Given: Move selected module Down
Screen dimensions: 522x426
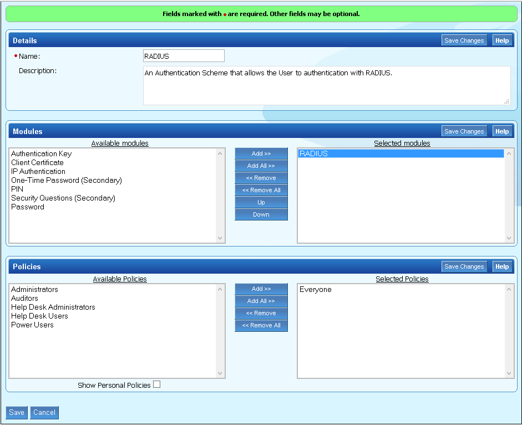Looking at the screenshot, I should tap(261, 214).
